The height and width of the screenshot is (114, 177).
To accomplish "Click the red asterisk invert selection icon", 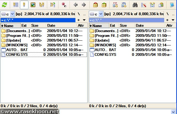I will click(64, 5).
